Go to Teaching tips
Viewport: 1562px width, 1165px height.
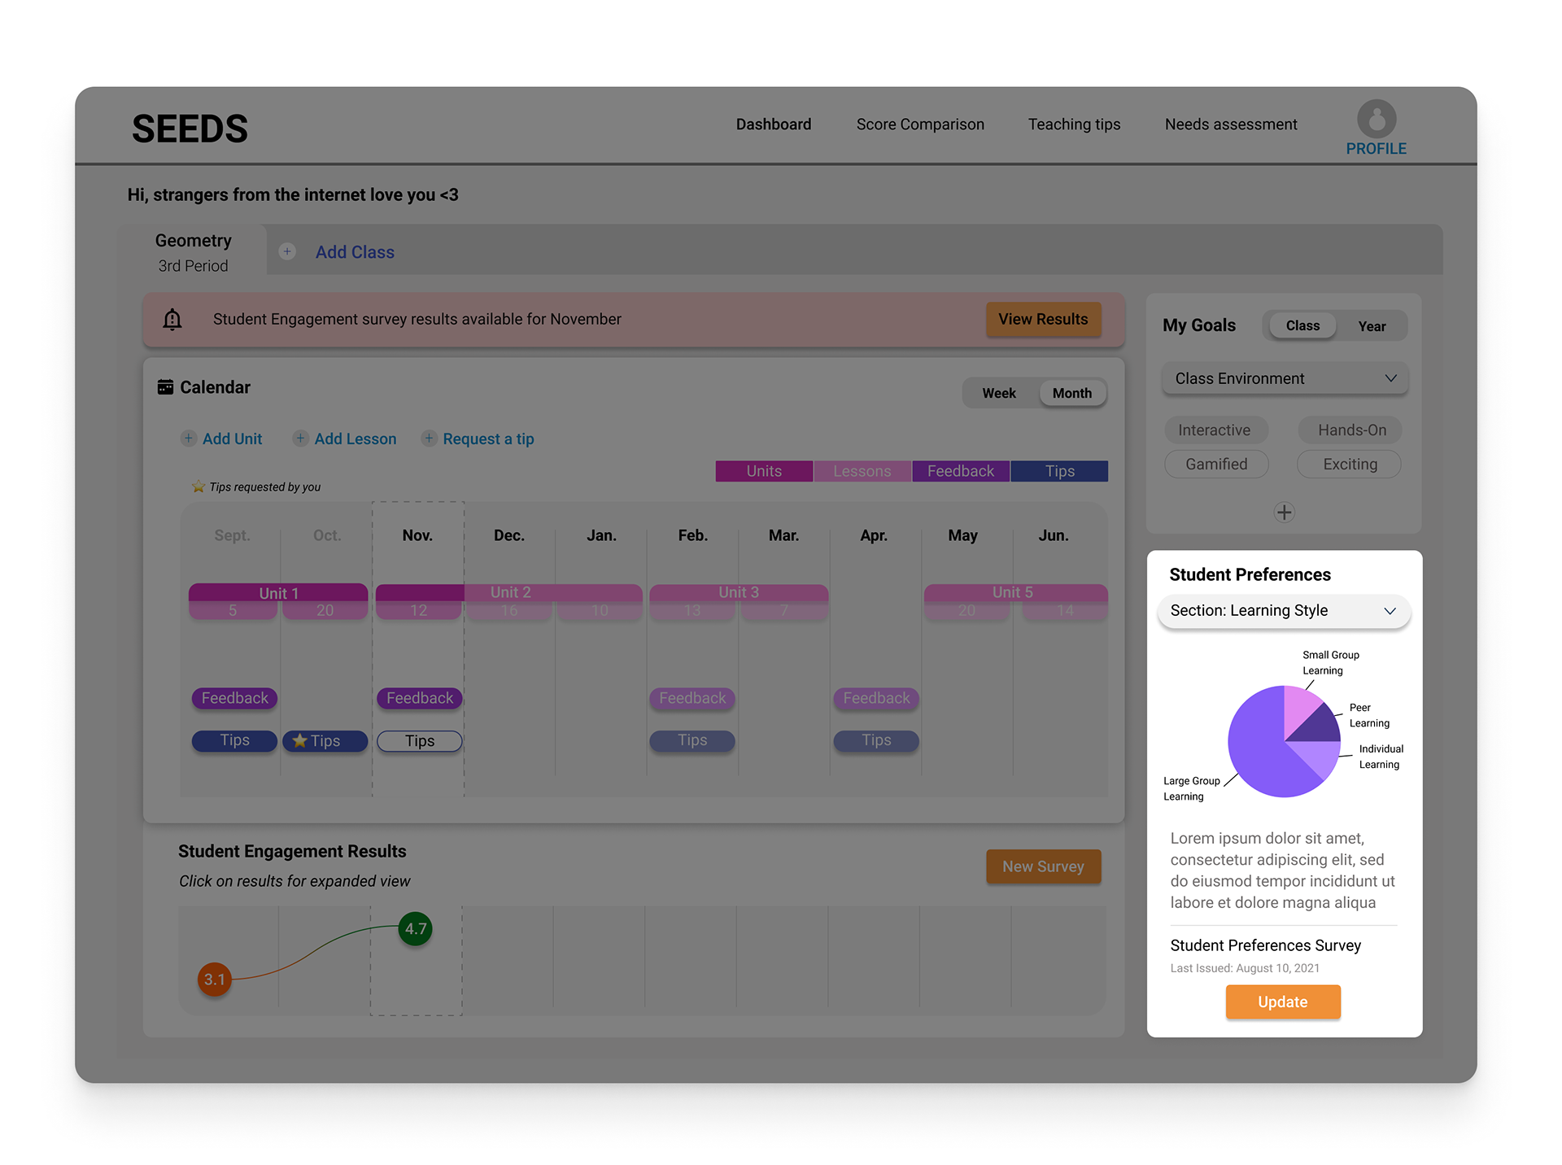click(x=1074, y=124)
